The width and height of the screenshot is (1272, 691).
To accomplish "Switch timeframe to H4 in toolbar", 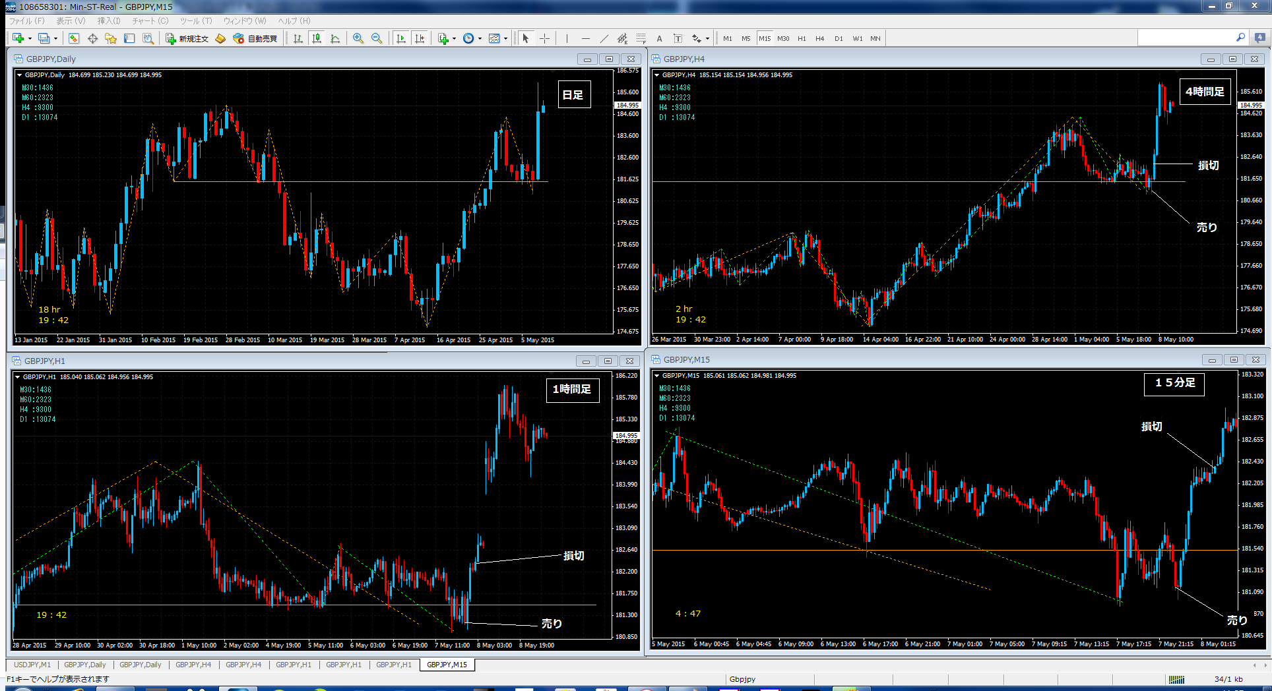I will point(819,38).
